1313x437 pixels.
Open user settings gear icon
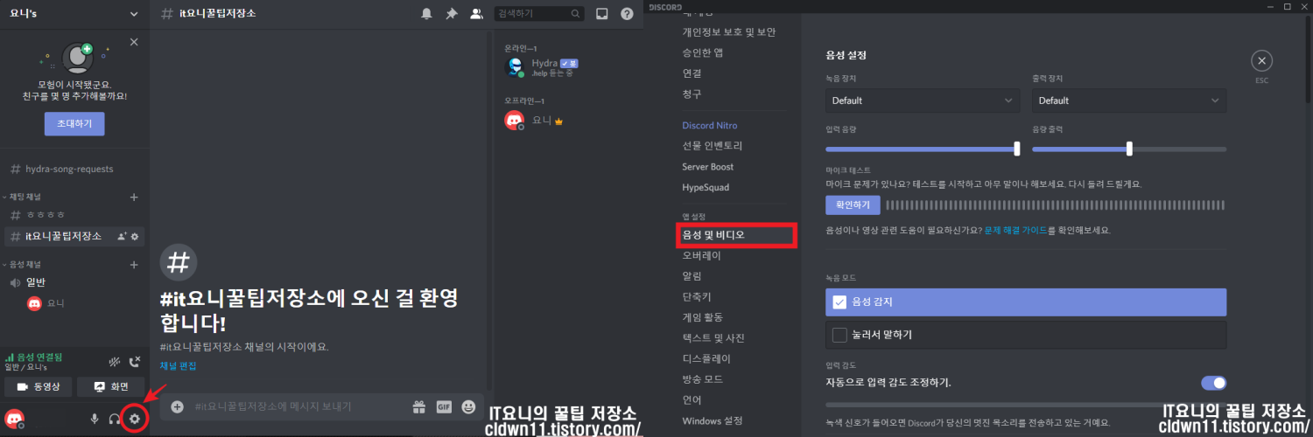point(135,419)
